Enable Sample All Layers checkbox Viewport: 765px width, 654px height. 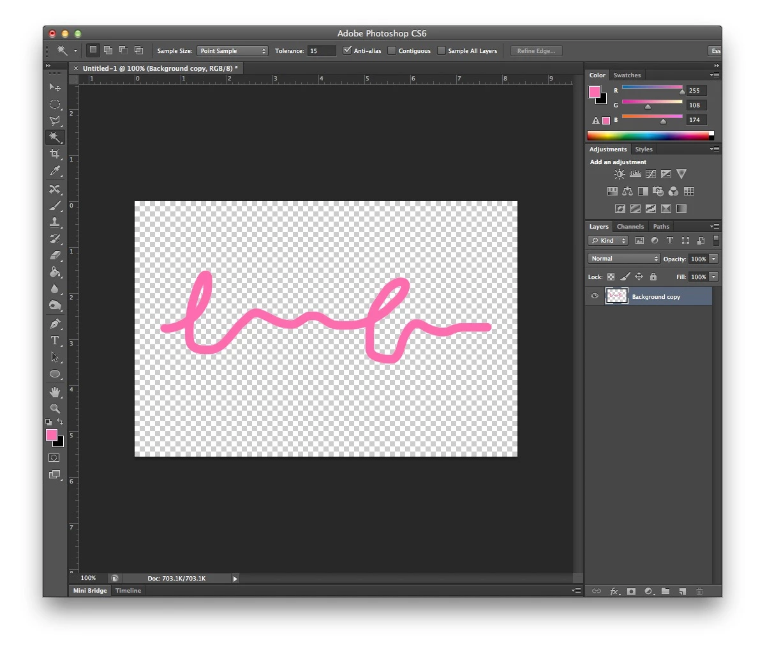point(442,50)
